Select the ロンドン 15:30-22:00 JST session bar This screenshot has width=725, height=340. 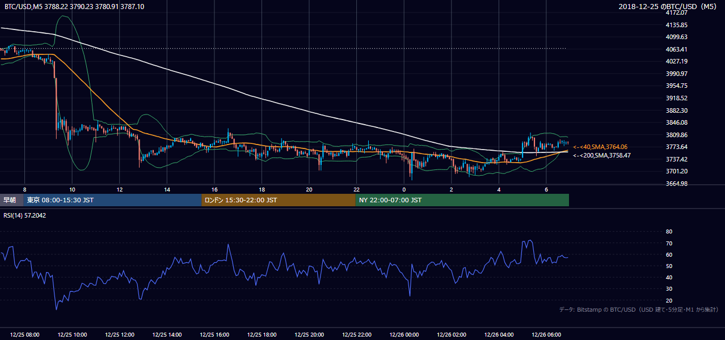(x=279, y=200)
